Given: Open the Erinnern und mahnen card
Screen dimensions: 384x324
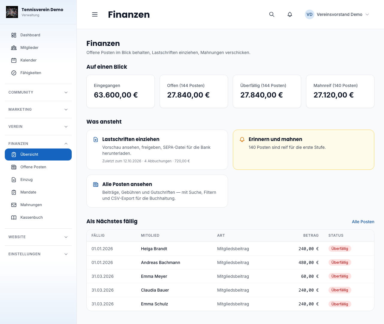Looking at the screenshot, I should coord(304,150).
